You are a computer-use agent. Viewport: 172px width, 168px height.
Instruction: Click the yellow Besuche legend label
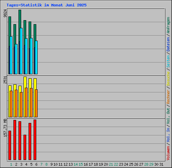click(168, 79)
